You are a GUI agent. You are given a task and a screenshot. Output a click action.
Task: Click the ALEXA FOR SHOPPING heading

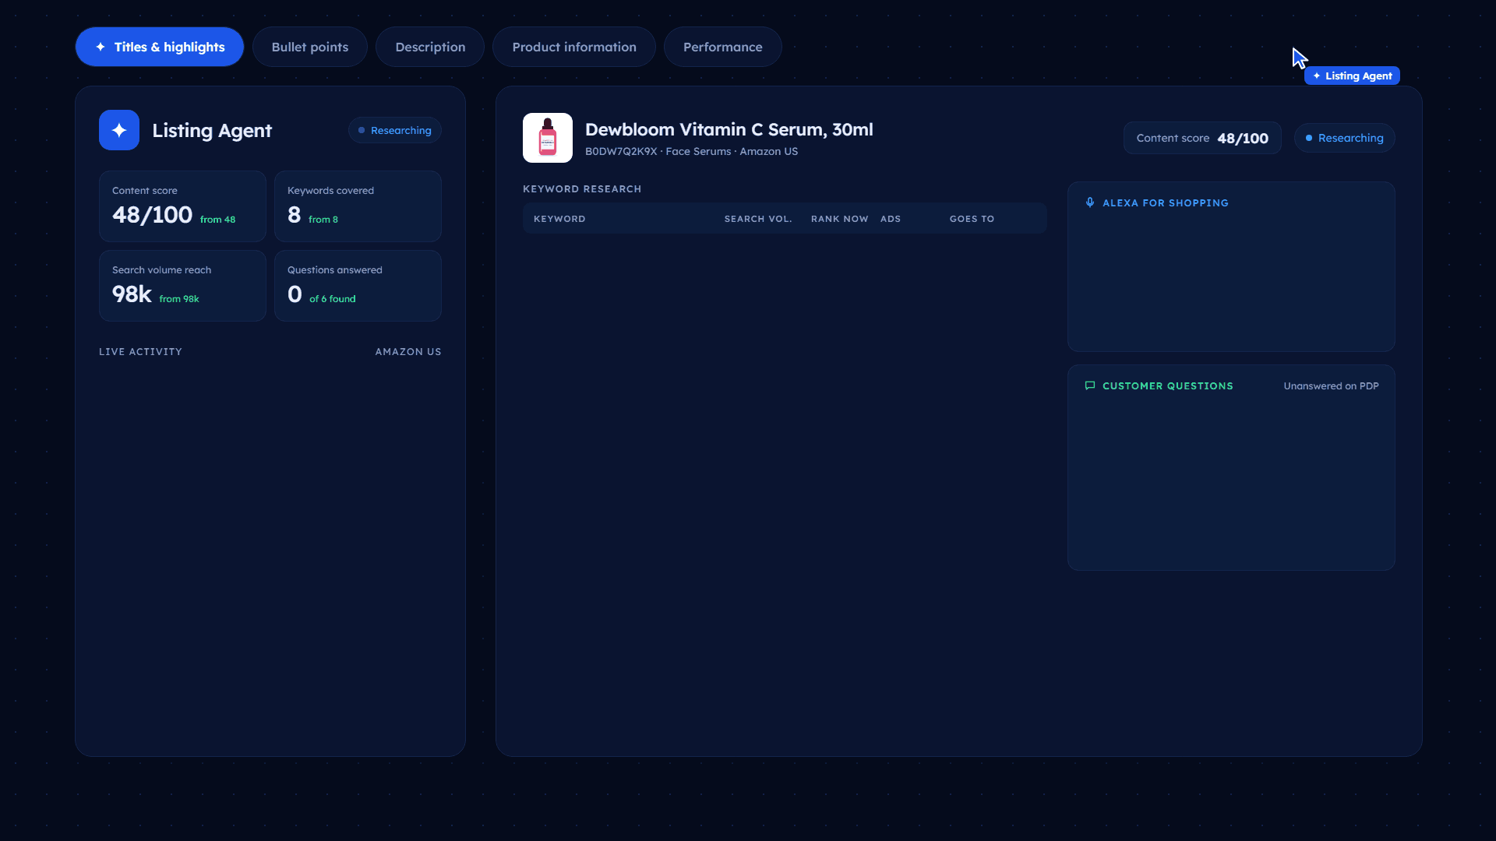pyautogui.click(x=1166, y=202)
